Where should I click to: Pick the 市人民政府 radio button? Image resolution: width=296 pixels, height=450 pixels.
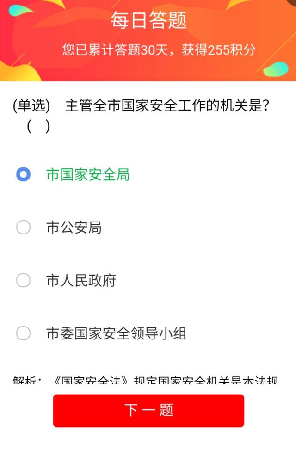(x=23, y=280)
